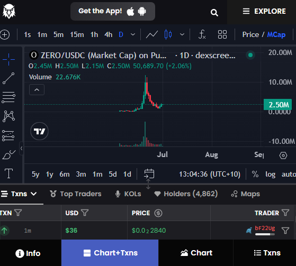The width and height of the screenshot is (296, 266).
Task: Click the green market status dot
Action: coord(250,55)
